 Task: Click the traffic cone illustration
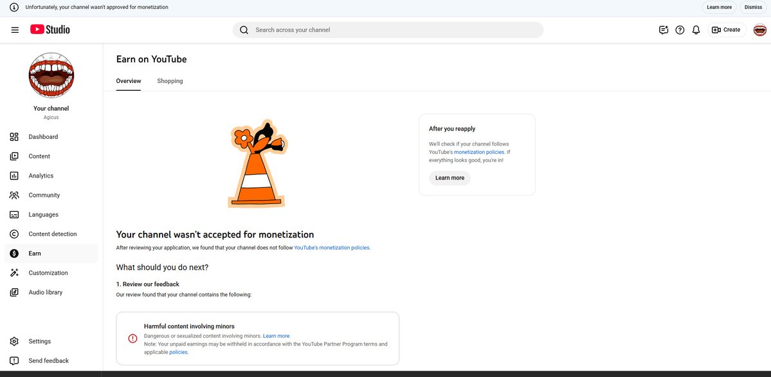(258, 163)
